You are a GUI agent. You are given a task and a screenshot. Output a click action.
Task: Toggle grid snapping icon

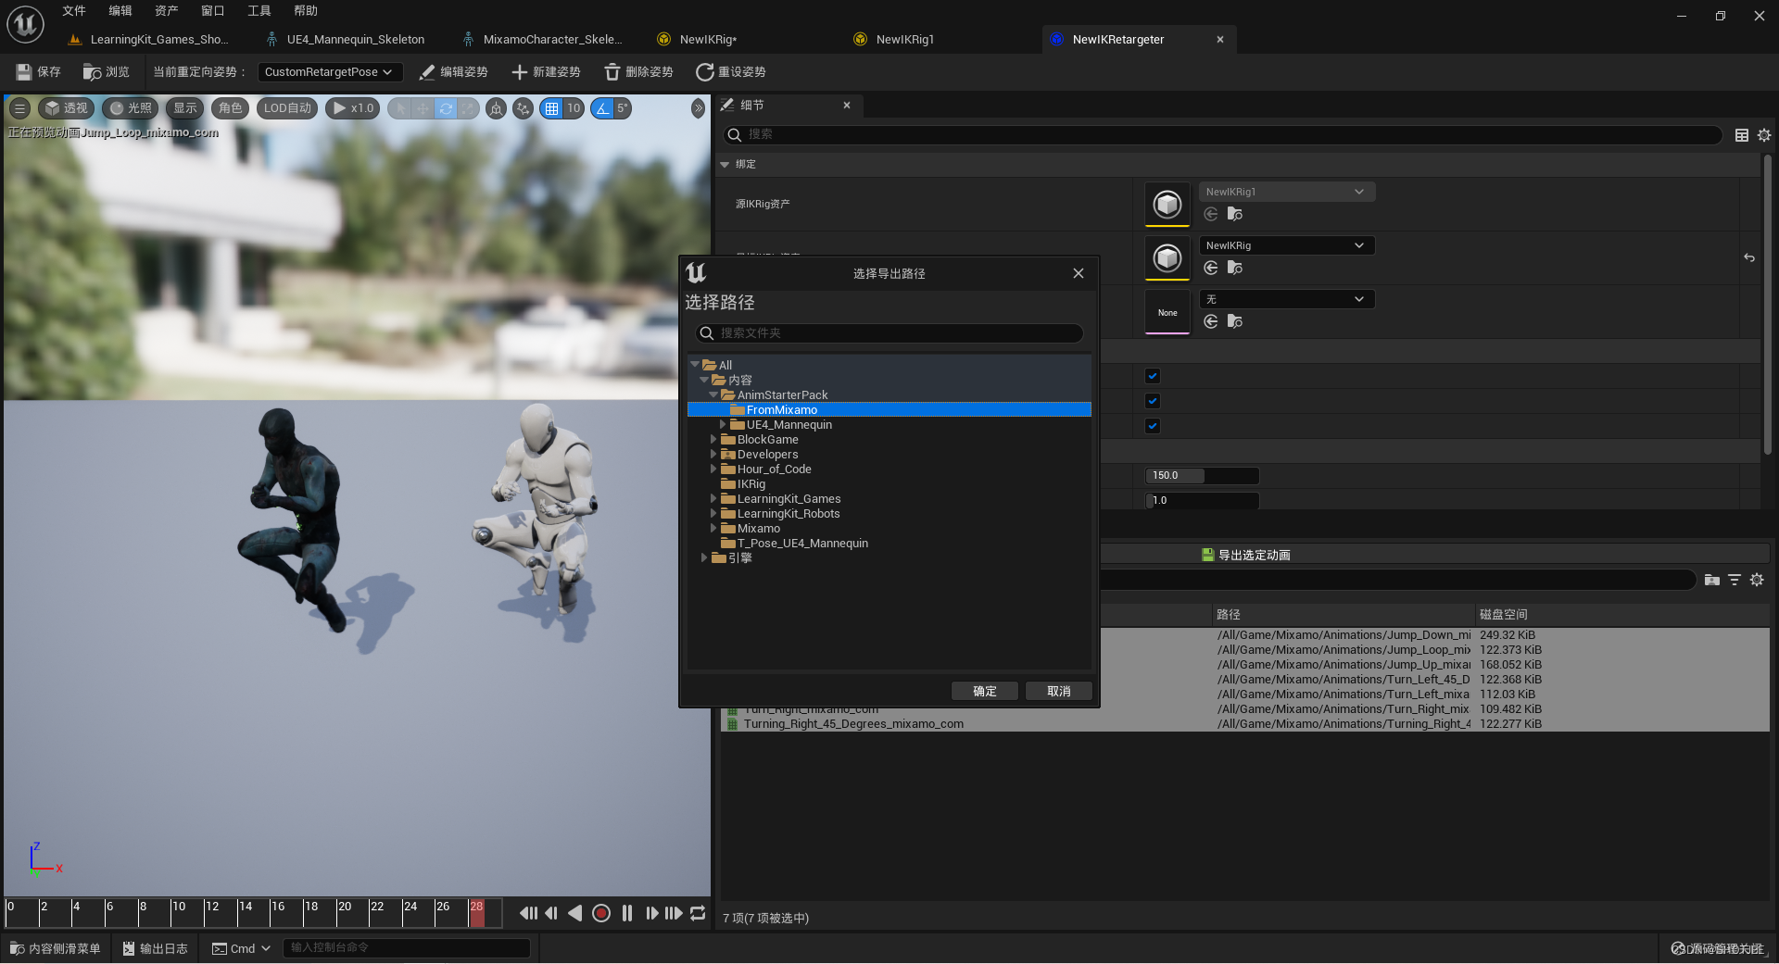click(x=552, y=108)
